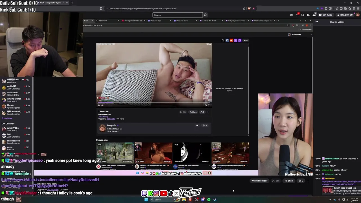Toggle follow heart for PeeguuTV
Image resolution: width=361 pixels, height=203 pixels.
[x=197, y=125]
